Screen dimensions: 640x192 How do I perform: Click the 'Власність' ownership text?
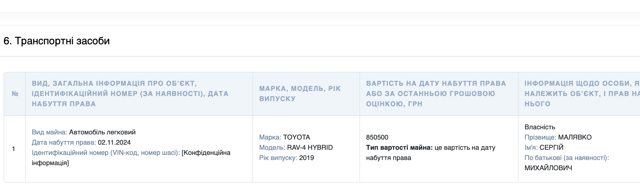tap(540, 127)
